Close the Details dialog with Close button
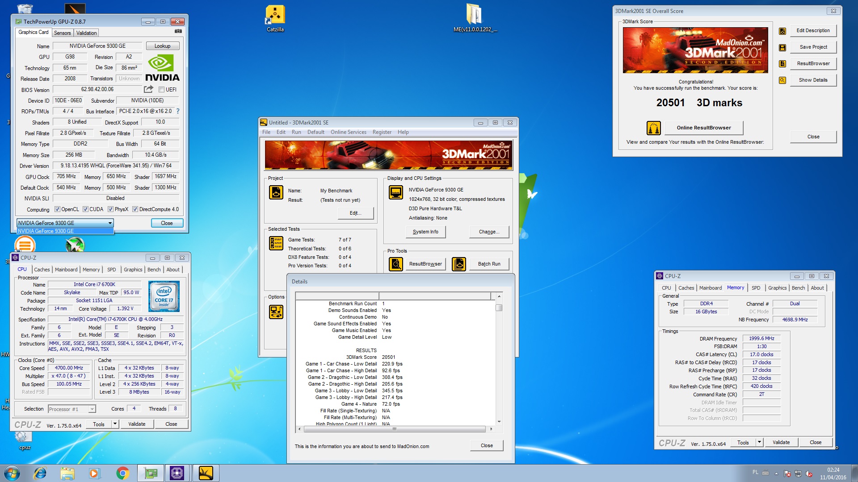 (487, 445)
